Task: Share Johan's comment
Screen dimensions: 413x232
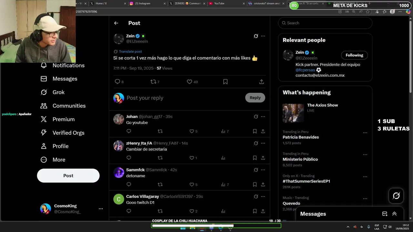Action: pyautogui.click(x=263, y=131)
